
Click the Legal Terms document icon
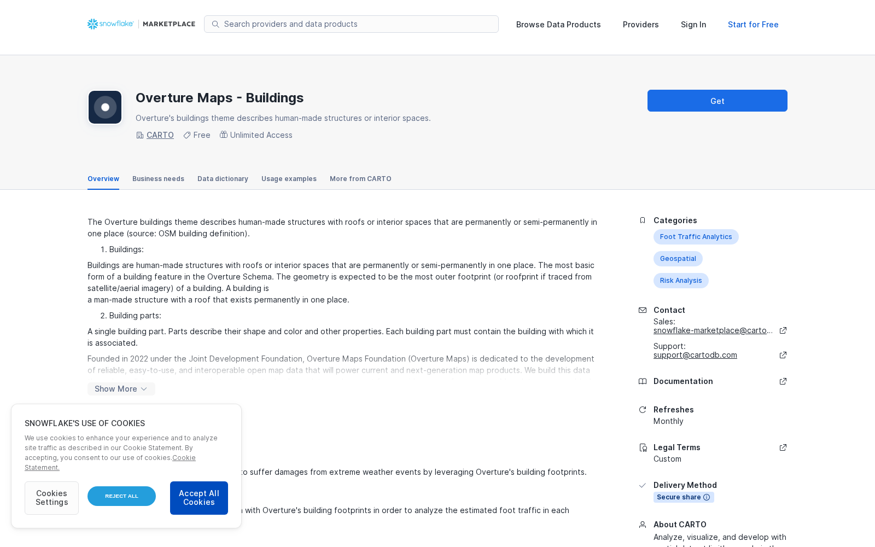click(x=643, y=447)
